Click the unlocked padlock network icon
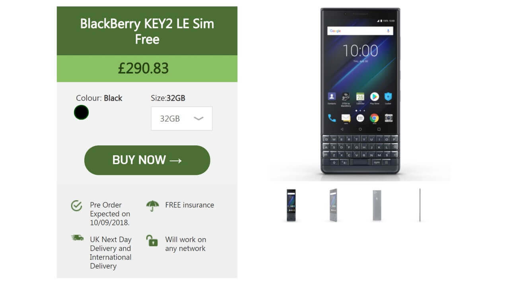 click(x=152, y=241)
